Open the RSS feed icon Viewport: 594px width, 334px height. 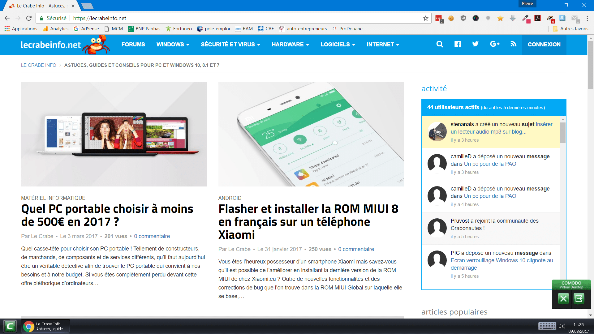pos(514,44)
